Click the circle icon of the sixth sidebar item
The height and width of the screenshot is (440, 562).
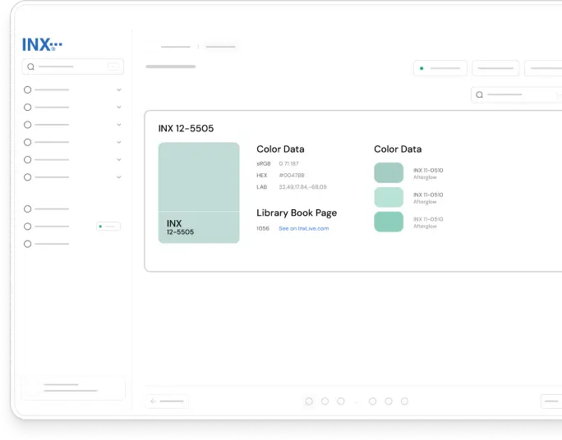pyautogui.click(x=28, y=177)
